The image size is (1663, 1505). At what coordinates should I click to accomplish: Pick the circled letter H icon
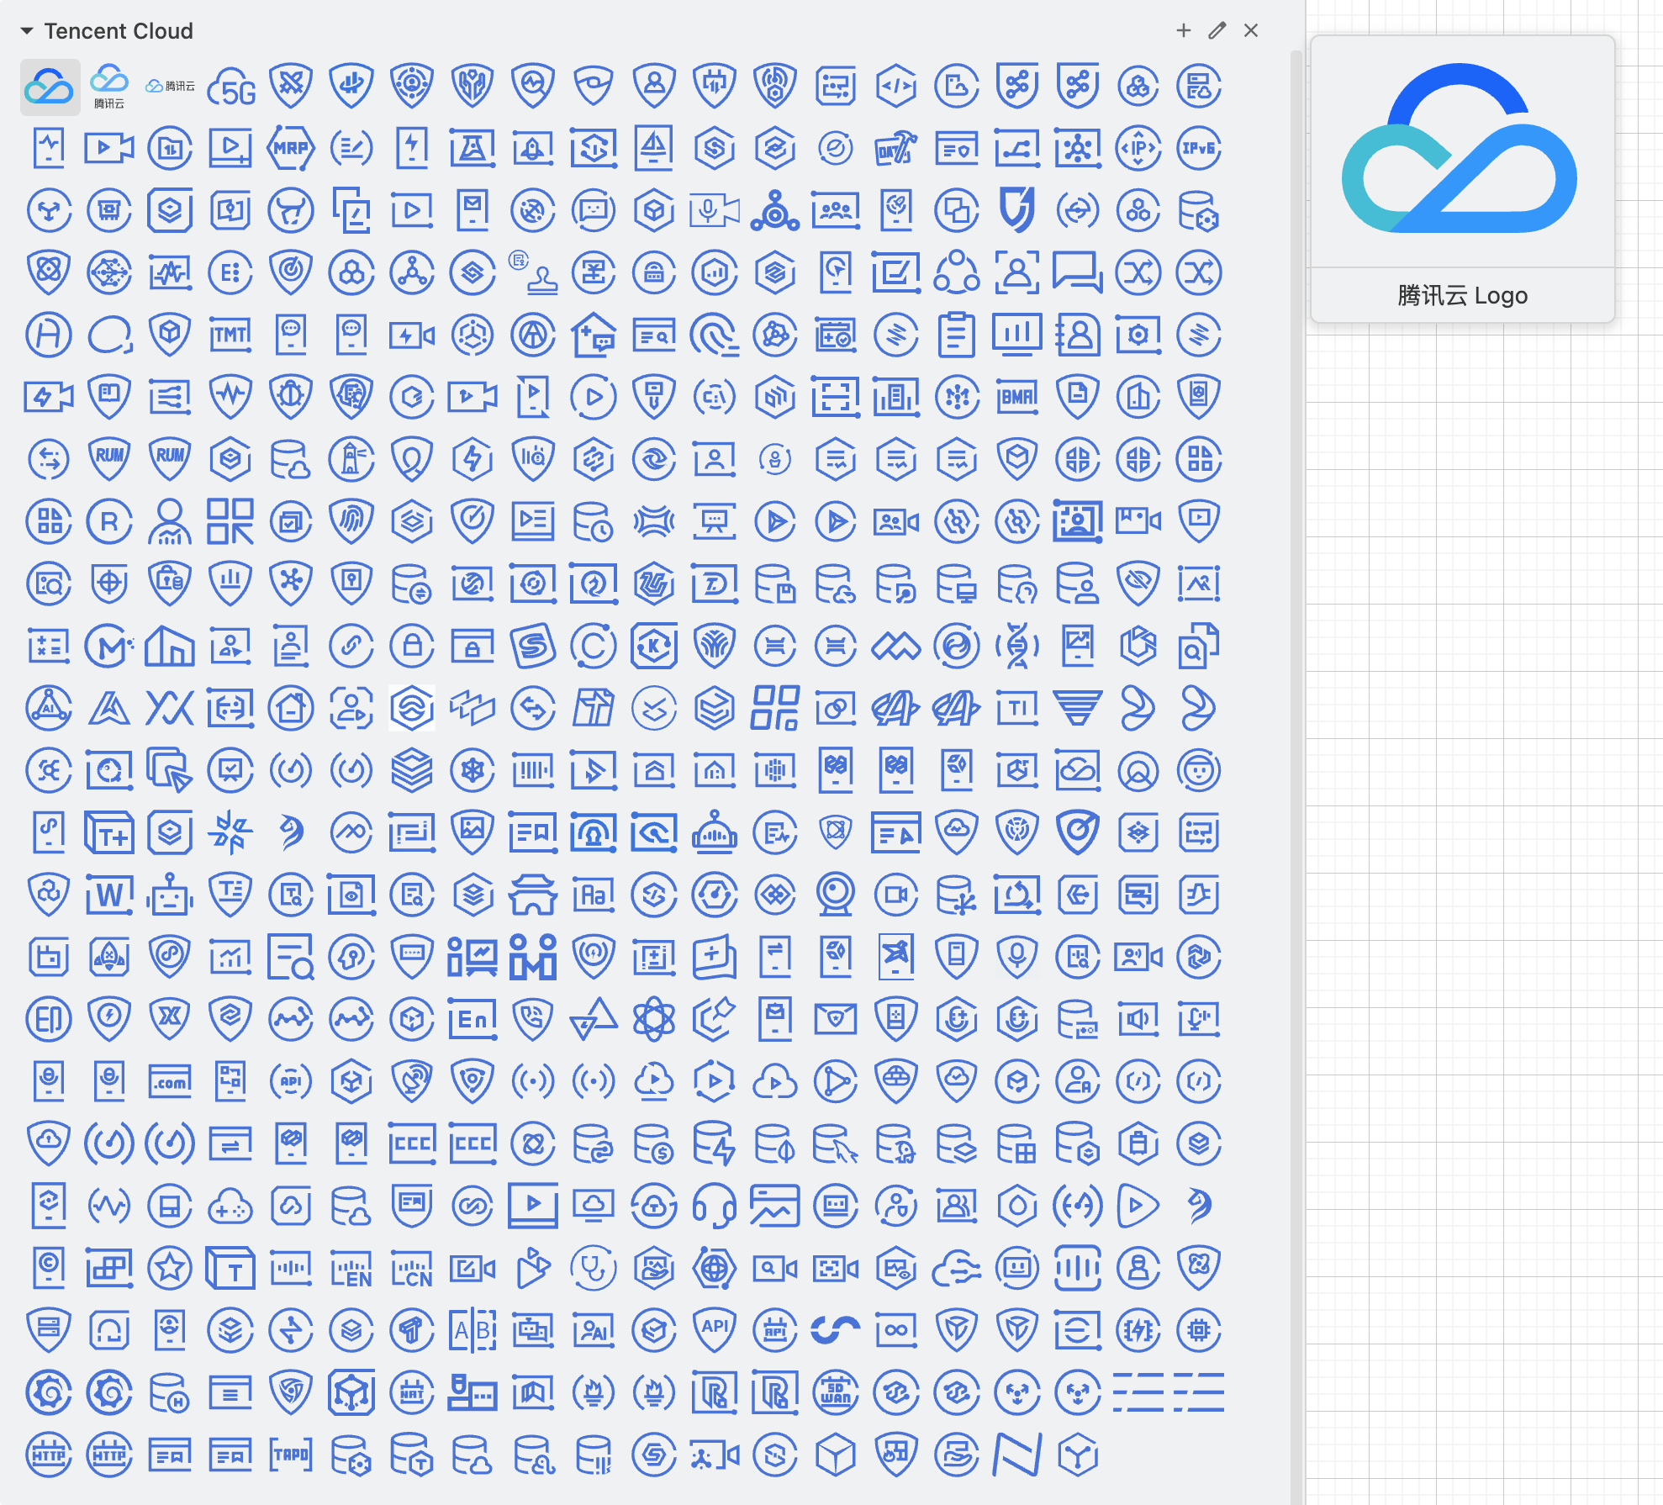coord(49,335)
